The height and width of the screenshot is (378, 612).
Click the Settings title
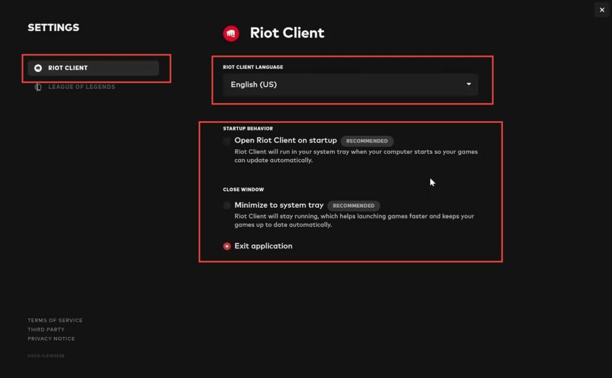coord(53,27)
